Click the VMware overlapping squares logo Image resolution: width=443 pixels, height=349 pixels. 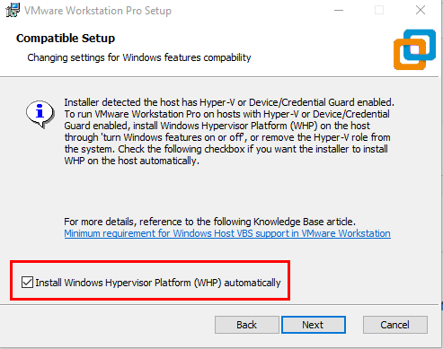click(x=414, y=49)
